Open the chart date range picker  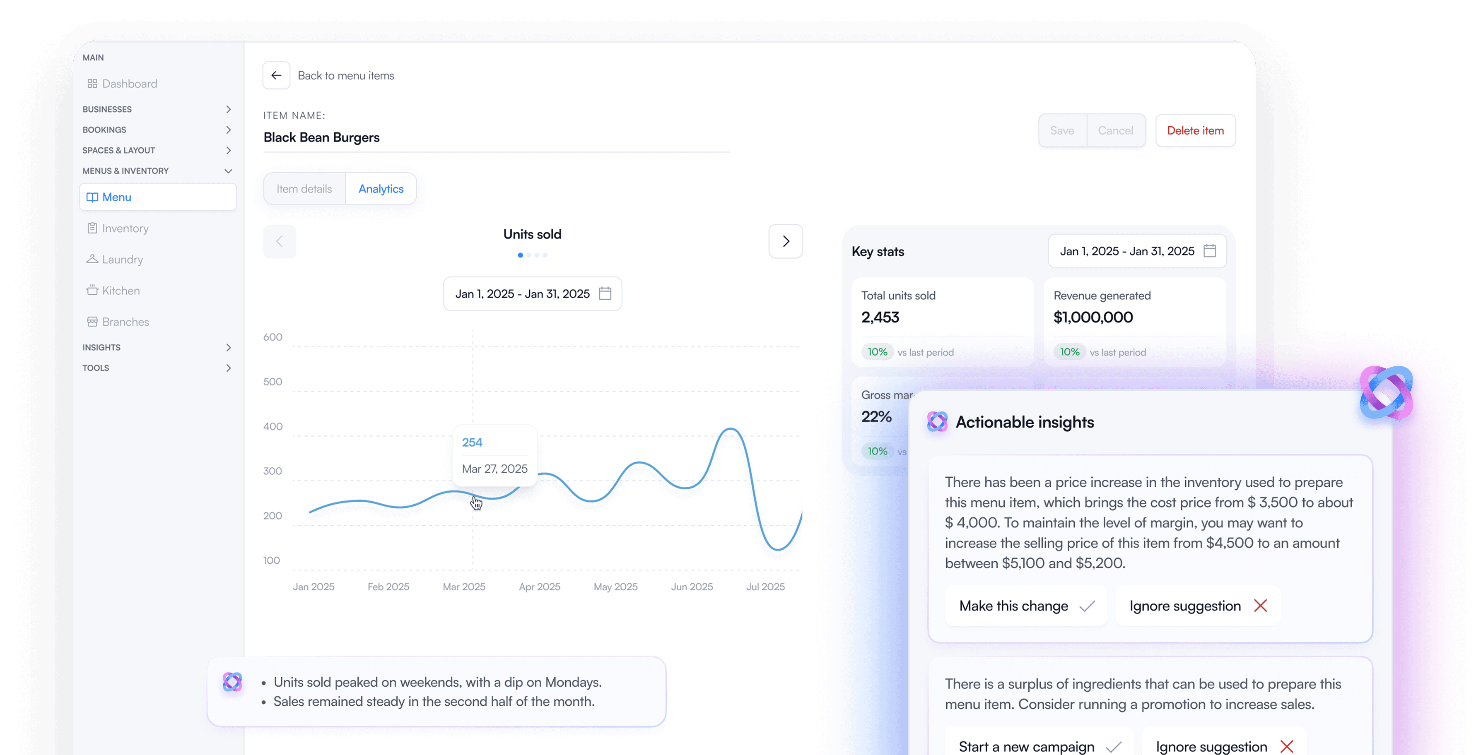(532, 294)
